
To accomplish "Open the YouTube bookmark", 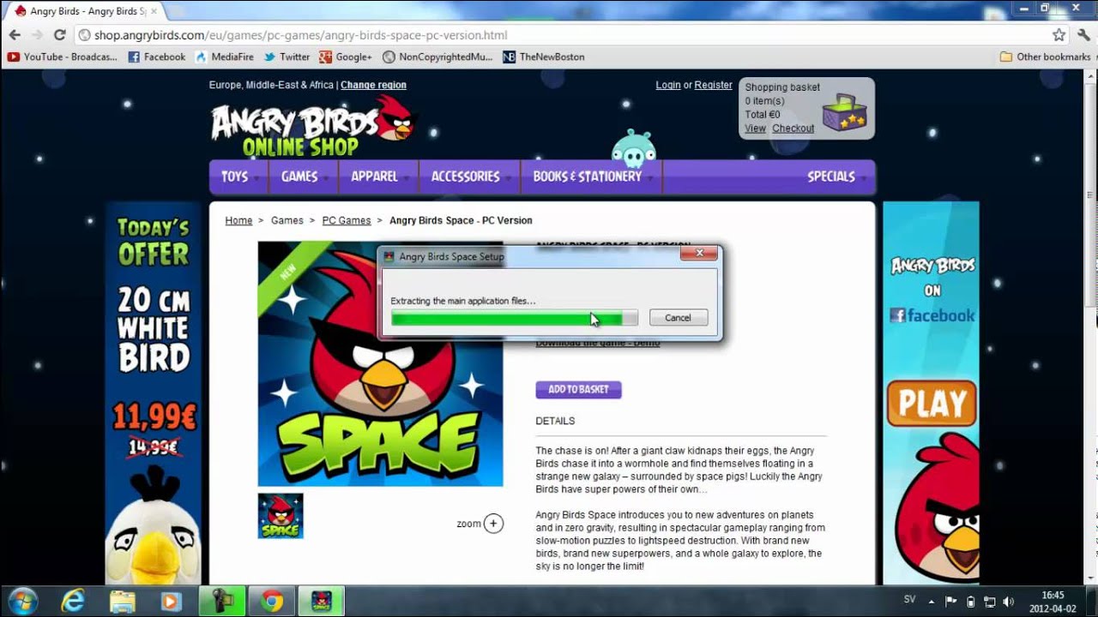I will point(62,57).
